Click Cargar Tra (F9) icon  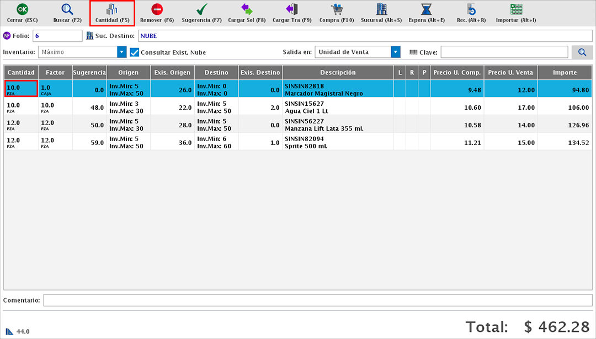[x=292, y=9]
